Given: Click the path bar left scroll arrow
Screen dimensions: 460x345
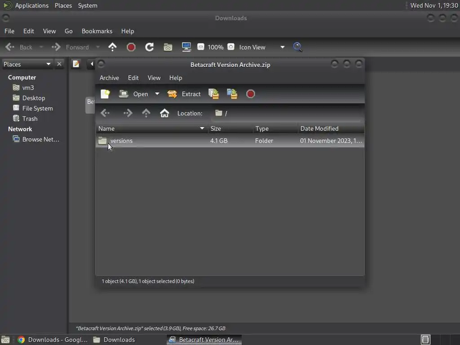Looking at the screenshot, I should 91,64.
